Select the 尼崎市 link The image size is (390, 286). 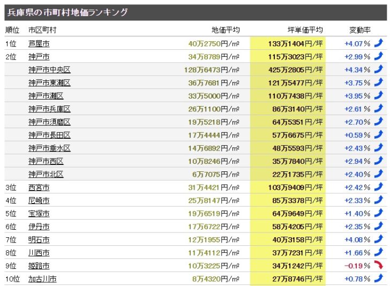click(39, 200)
